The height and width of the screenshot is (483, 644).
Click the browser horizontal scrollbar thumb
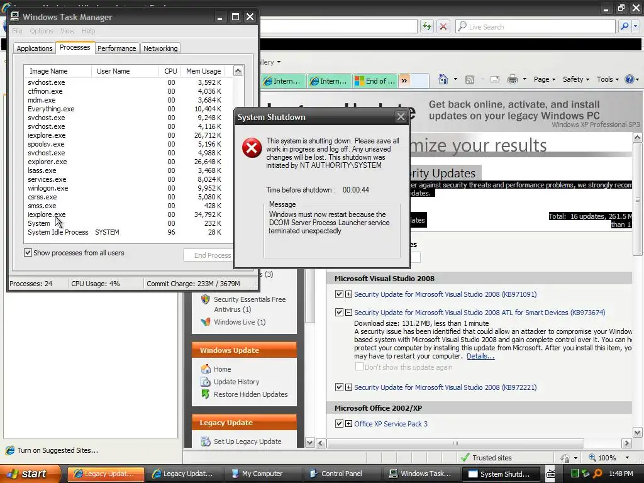point(455,443)
